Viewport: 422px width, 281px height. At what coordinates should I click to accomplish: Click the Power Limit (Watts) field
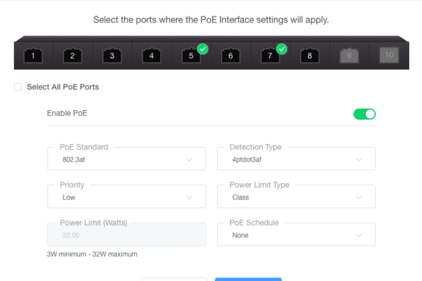tap(126, 234)
